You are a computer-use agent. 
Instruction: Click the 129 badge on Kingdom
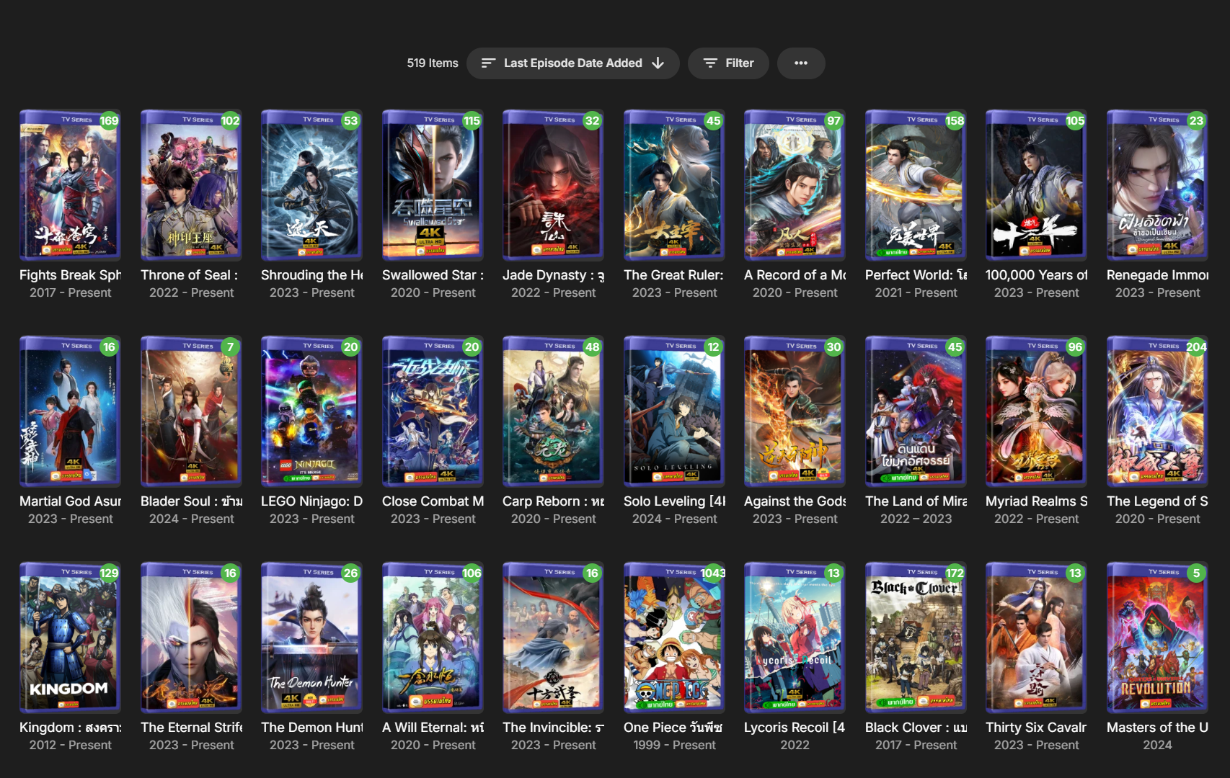click(109, 573)
